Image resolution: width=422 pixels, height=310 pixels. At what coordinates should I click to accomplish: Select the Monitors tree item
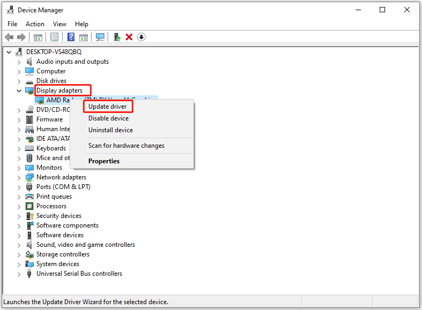(x=49, y=168)
